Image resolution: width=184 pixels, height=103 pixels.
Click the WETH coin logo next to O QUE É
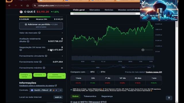21,12
